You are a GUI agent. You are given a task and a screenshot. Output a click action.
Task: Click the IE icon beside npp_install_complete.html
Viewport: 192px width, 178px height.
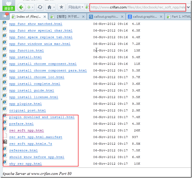click(x=5, y=82)
